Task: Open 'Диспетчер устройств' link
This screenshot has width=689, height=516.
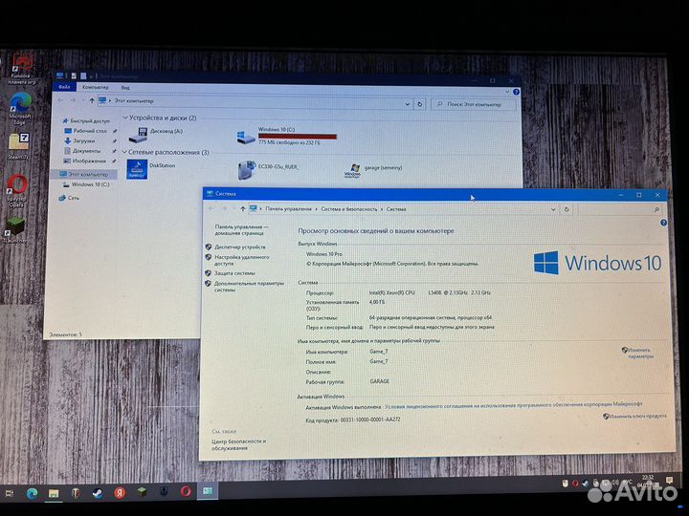Action: [239, 247]
